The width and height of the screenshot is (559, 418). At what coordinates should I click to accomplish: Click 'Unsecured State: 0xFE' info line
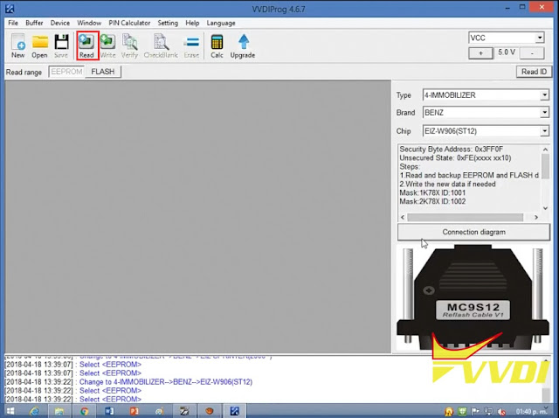click(x=455, y=157)
